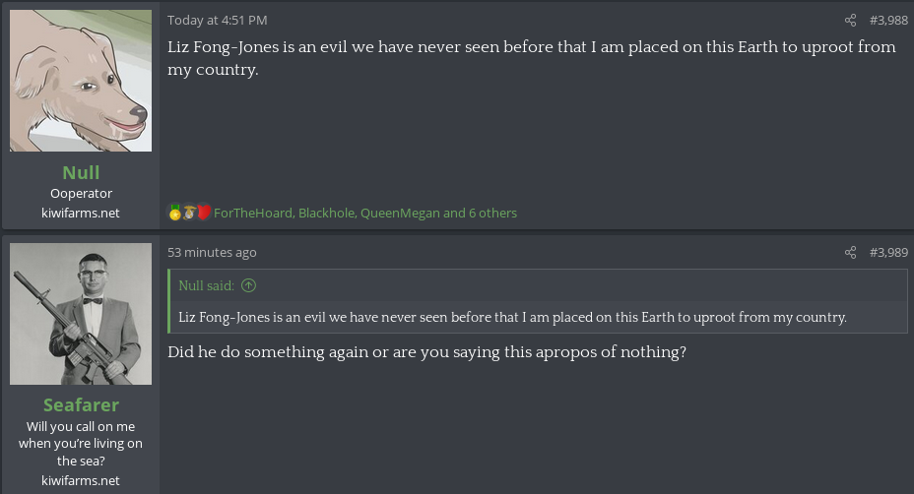Image resolution: width=914 pixels, height=494 pixels.
Task: Click the "Null said:" quote header
Action: (206, 286)
